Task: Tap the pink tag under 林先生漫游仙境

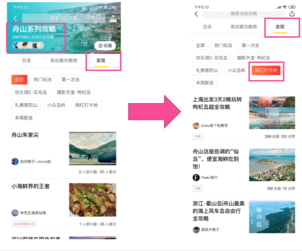Action: tap(24, 224)
